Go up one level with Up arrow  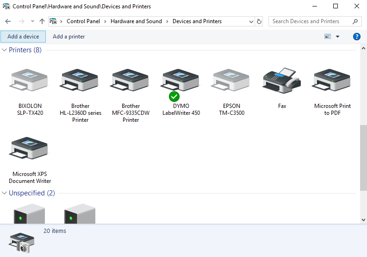pyautogui.click(x=42, y=21)
